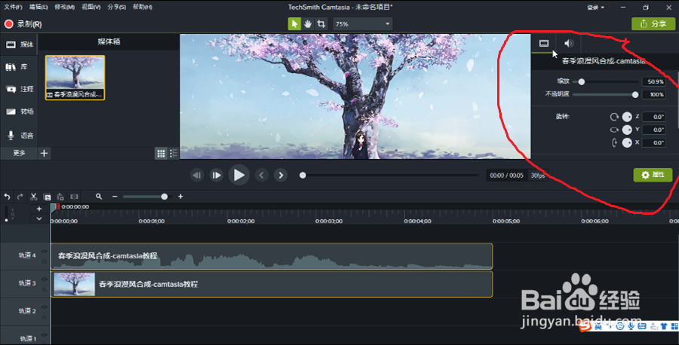Click the timeline Paste icon
Image resolution: width=679 pixels, height=345 pixels.
[x=60, y=197]
